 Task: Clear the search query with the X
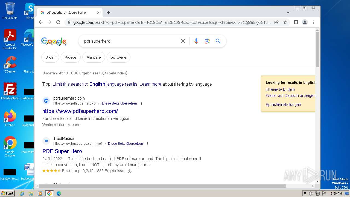pyautogui.click(x=183, y=41)
